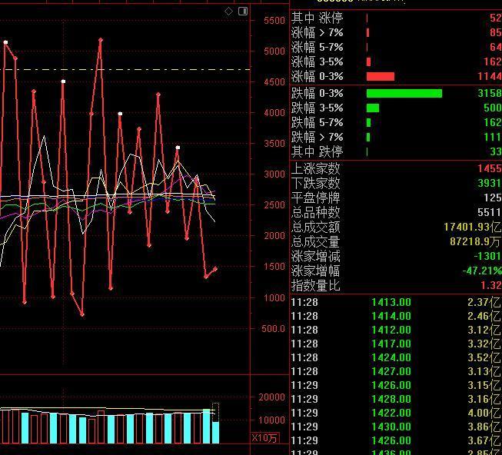Image resolution: width=502 pixels, height=455 pixels.
Task: Click the 下跌家数 value 3931
Action: click(490, 184)
